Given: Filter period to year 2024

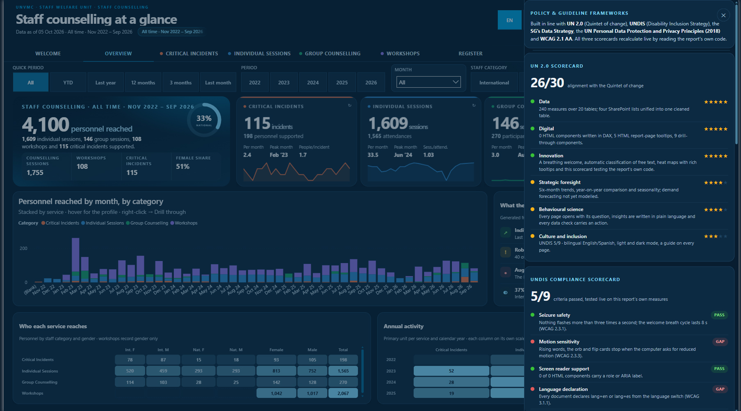Looking at the screenshot, I should click(x=313, y=82).
